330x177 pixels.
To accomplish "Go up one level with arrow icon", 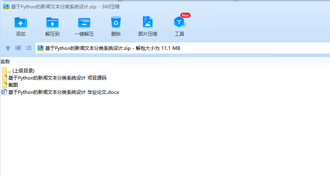I will tap(8, 48).
